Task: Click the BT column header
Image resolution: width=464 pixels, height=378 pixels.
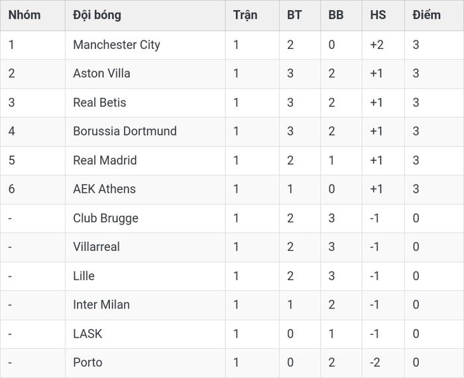Action: coord(294,15)
